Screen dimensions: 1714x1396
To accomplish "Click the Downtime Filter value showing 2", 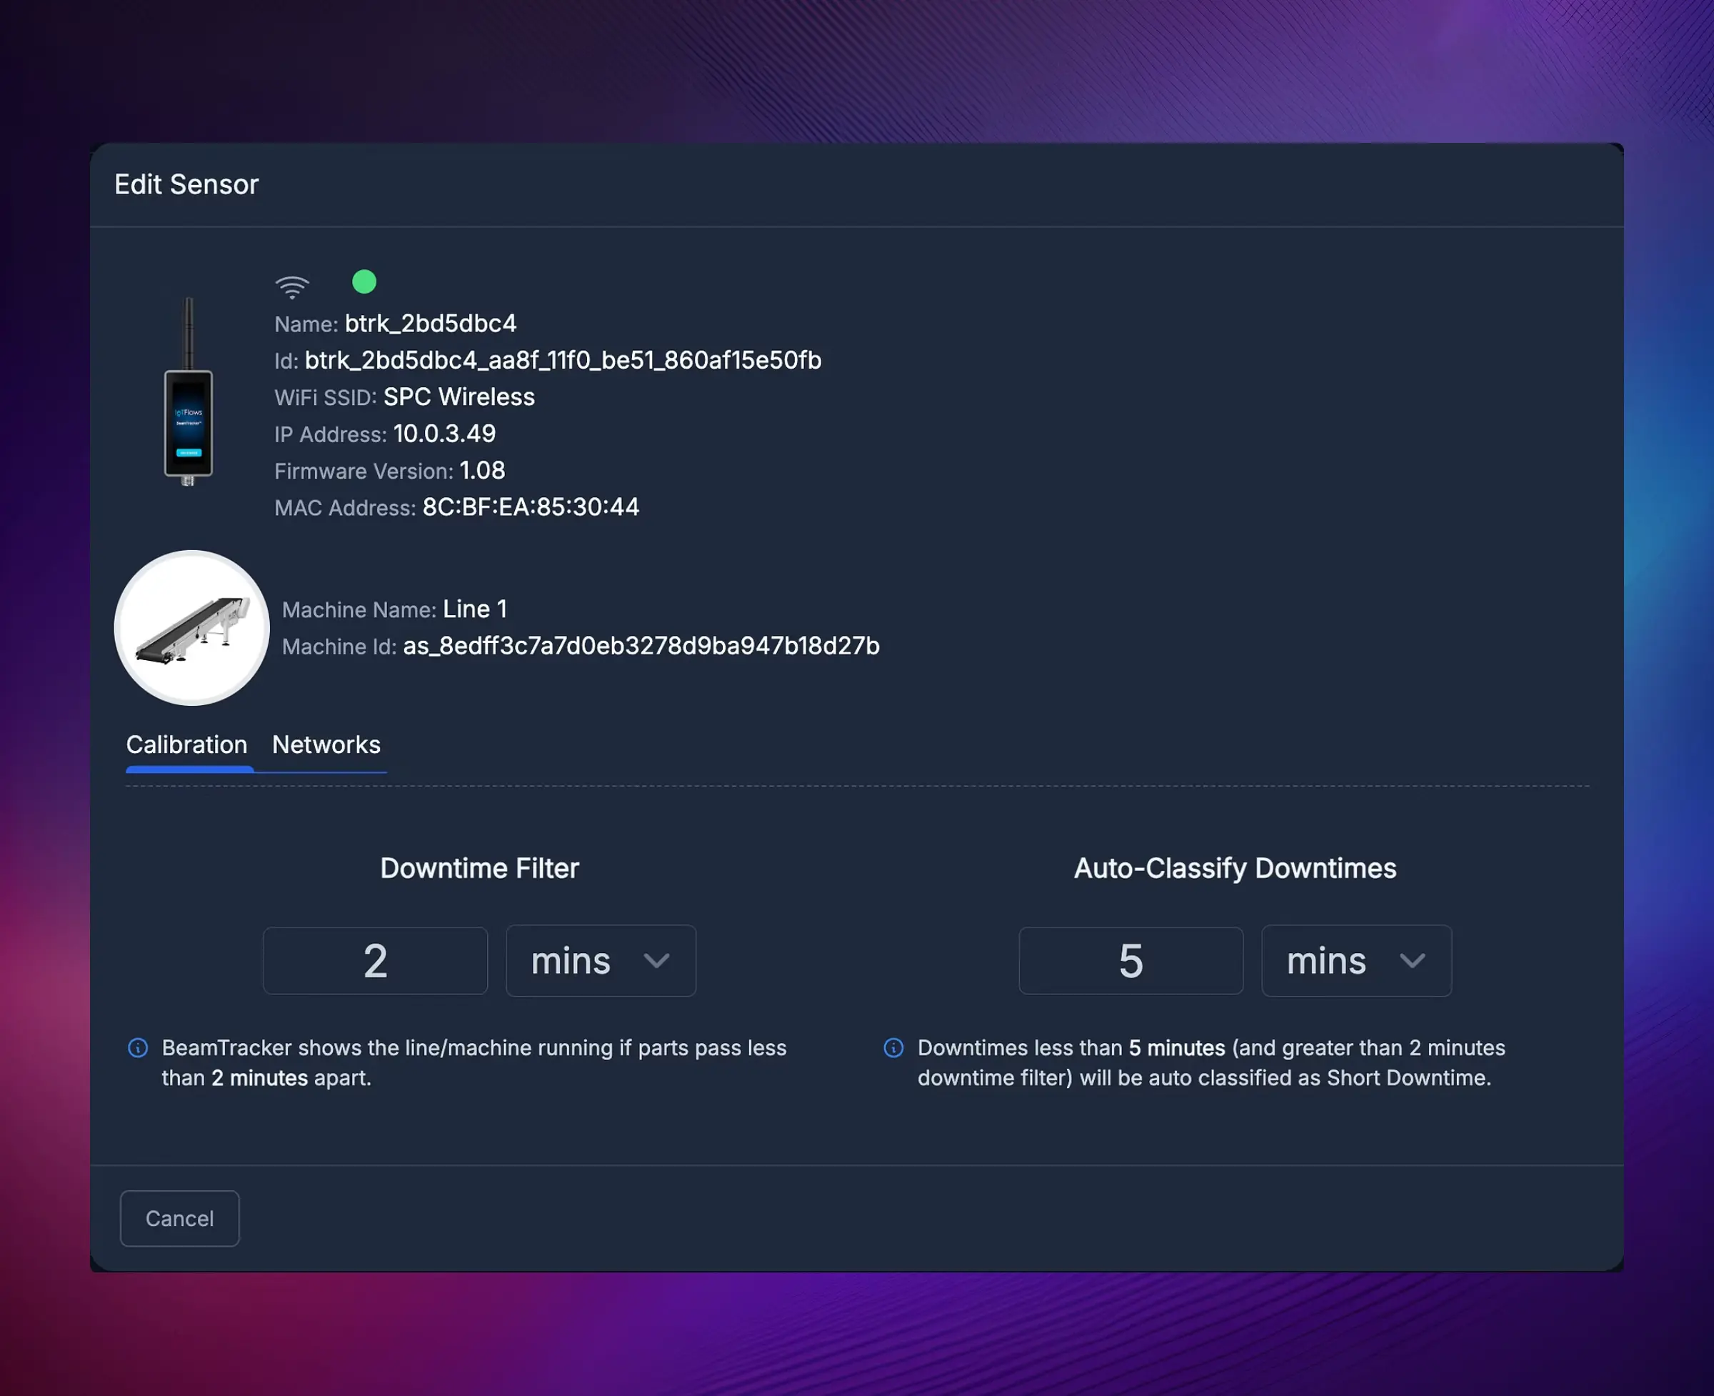I will pyautogui.click(x=375, y=960).
